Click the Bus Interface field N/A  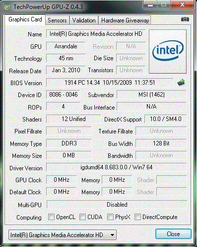click(151, 107)
